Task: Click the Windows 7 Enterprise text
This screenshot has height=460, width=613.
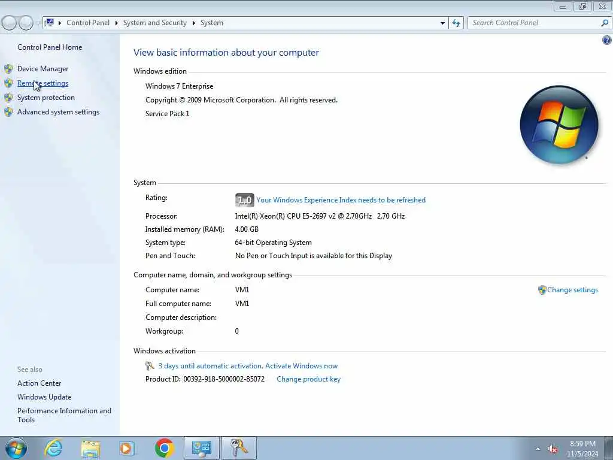Action: point(180,86)
